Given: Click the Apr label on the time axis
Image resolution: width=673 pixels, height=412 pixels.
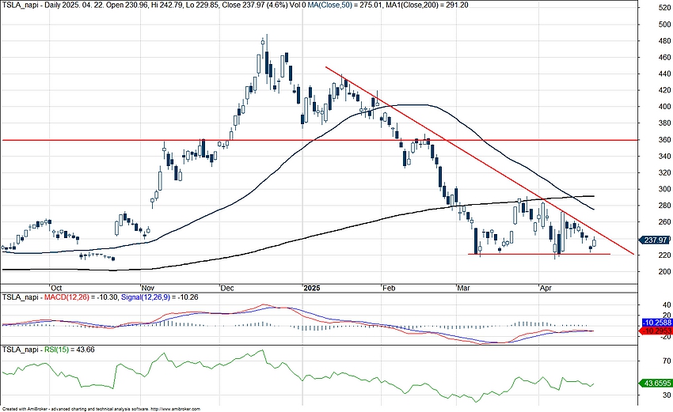Looking at the screenshot, I should pyautogui.click(x=545, y=288).
